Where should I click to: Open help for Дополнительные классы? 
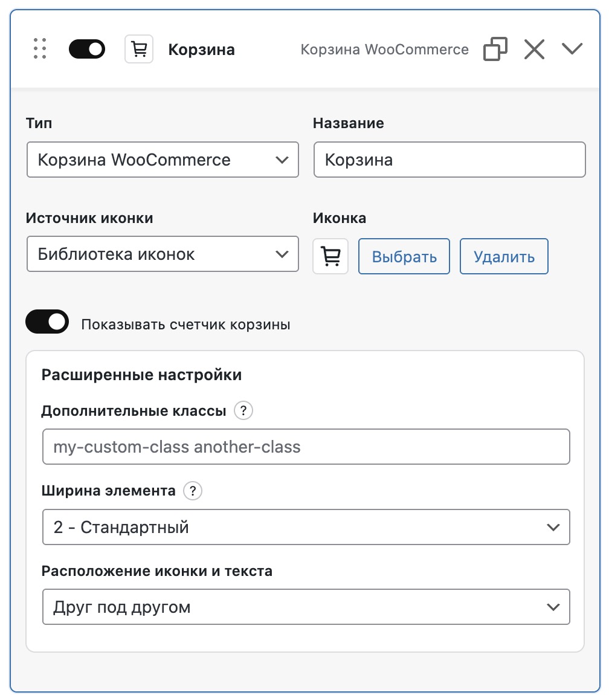(x=243, y=410)
